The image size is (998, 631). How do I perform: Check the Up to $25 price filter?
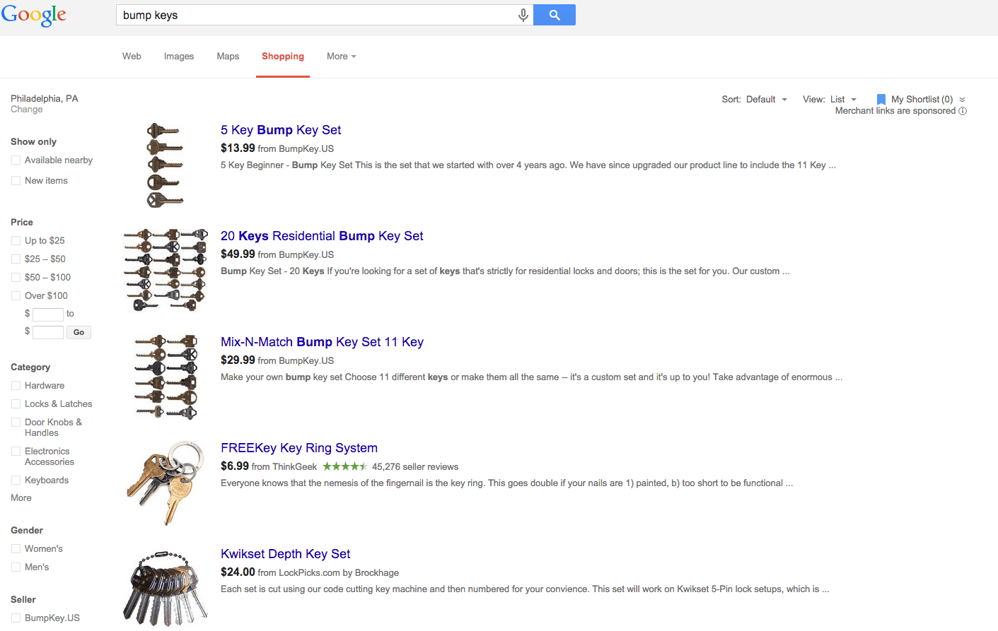16,241
